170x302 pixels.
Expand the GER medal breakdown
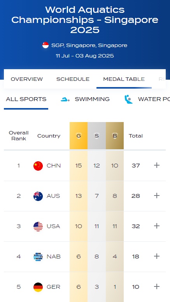(157, 286)
